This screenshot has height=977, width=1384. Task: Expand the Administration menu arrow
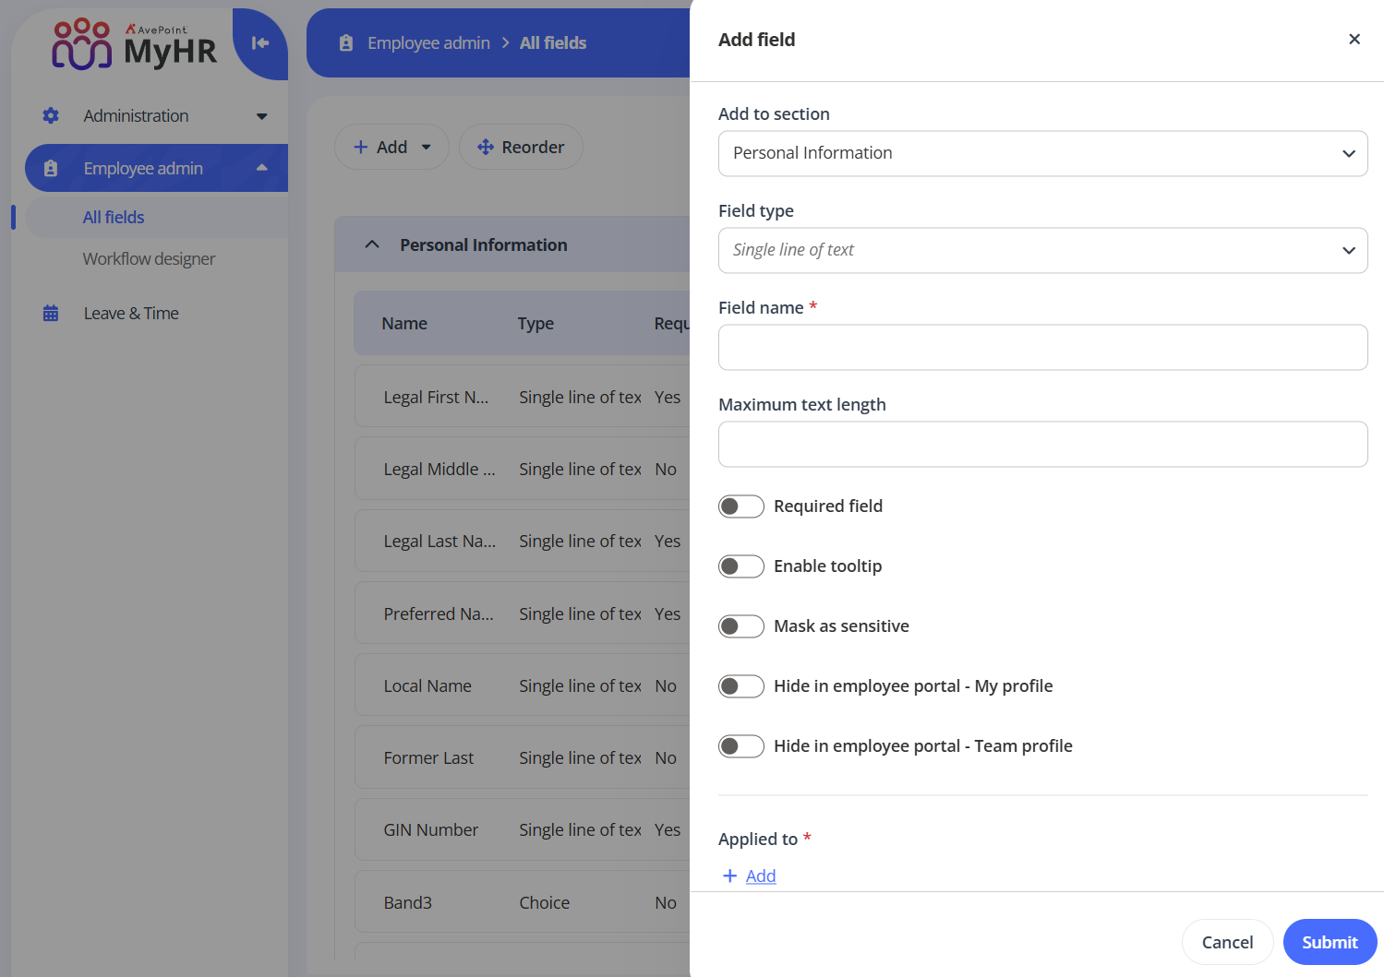click(262, 116)
